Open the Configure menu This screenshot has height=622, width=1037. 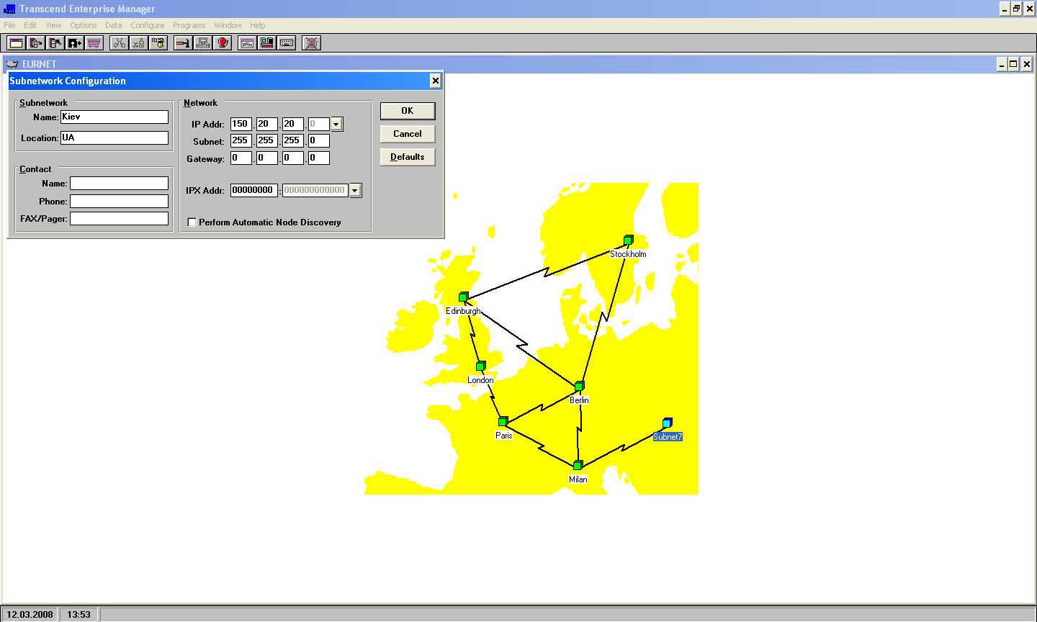coord(148,25)
